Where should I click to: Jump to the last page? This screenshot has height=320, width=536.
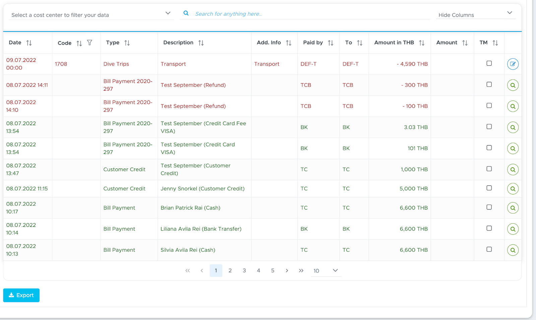coord(301,270)
